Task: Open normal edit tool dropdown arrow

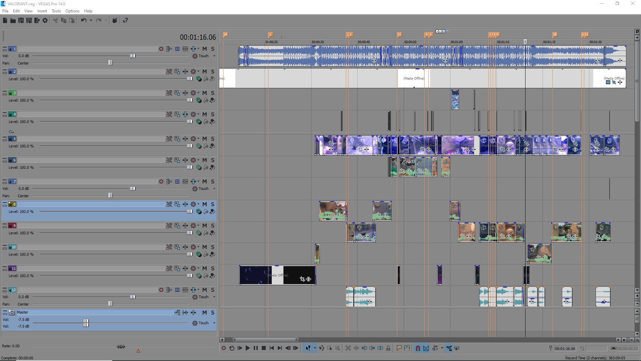Action: click(314, 348)
